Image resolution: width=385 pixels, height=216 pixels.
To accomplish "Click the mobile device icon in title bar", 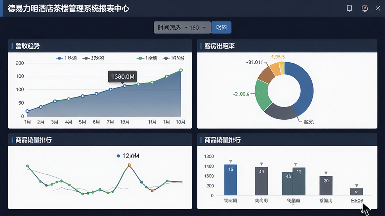I will pos(349,8).
